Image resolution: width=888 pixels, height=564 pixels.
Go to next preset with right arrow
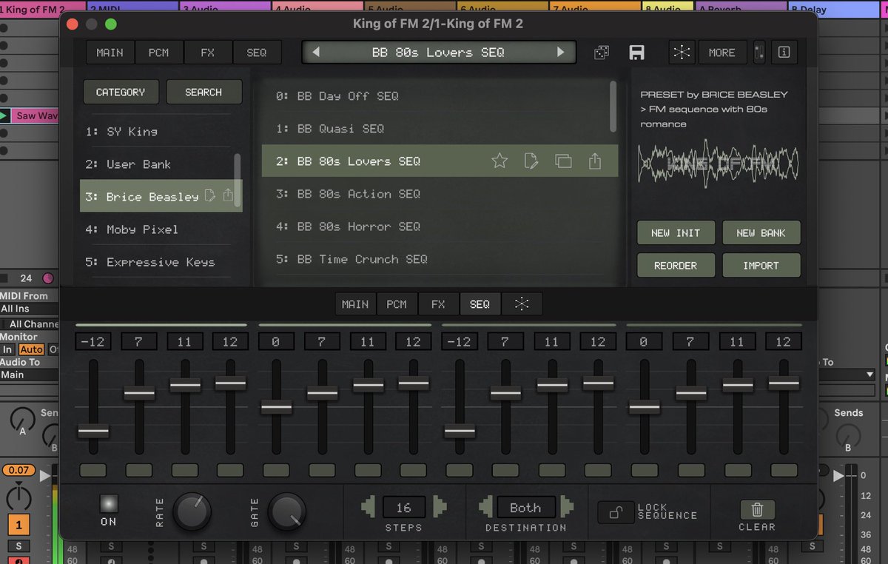560,53
